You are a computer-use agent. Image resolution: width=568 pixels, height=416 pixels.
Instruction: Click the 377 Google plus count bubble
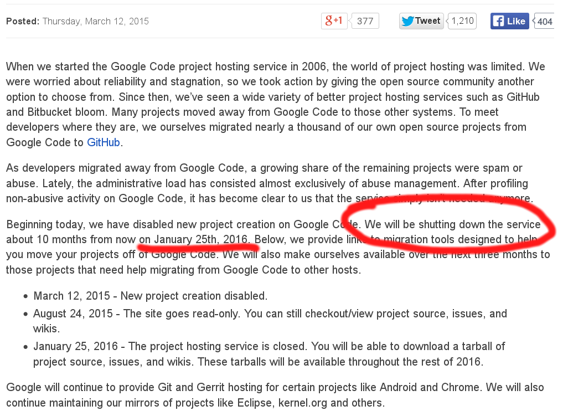(365, 21)
